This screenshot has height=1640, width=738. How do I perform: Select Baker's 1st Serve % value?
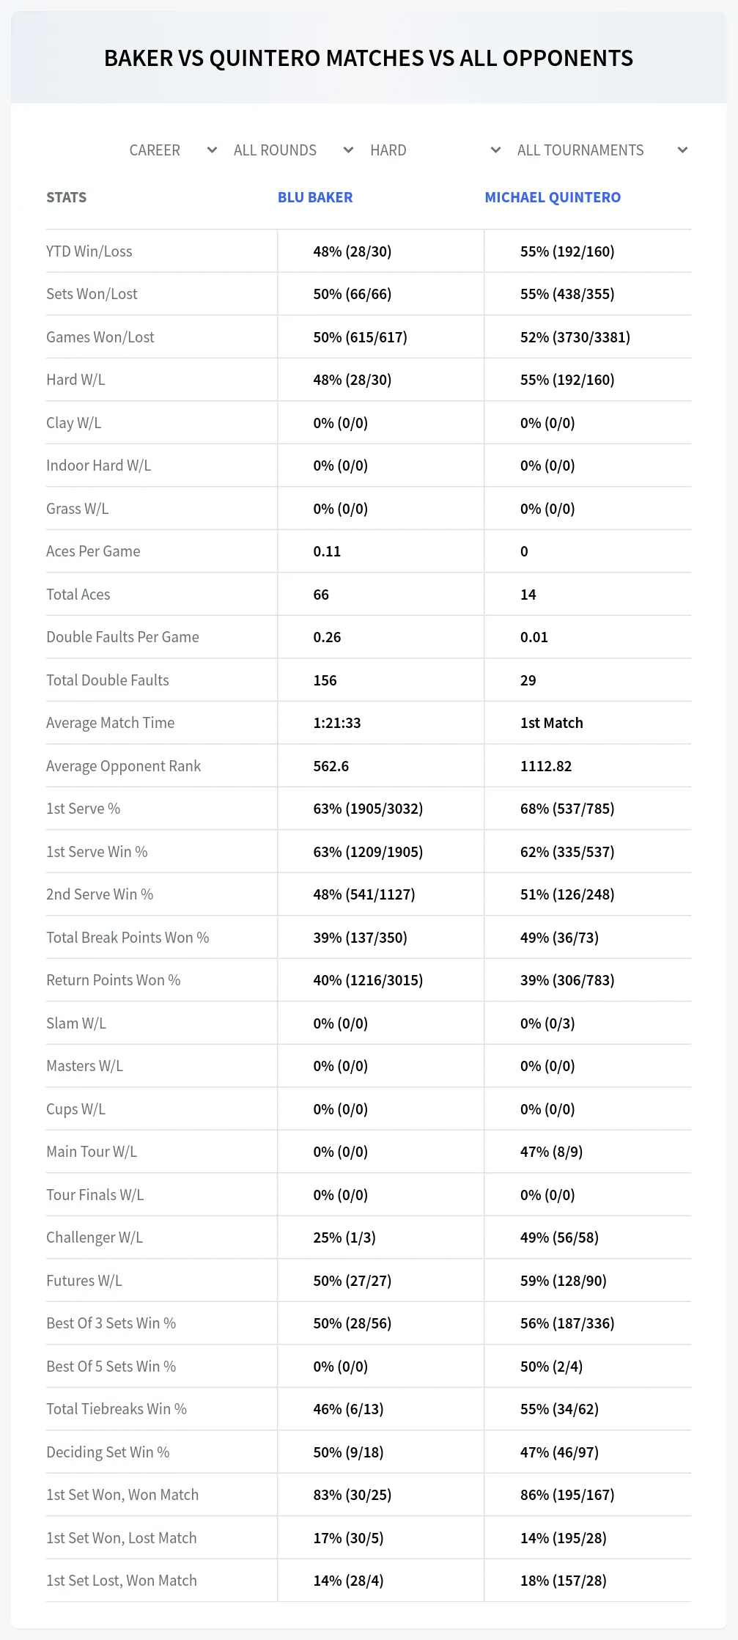tap(368, 809)
